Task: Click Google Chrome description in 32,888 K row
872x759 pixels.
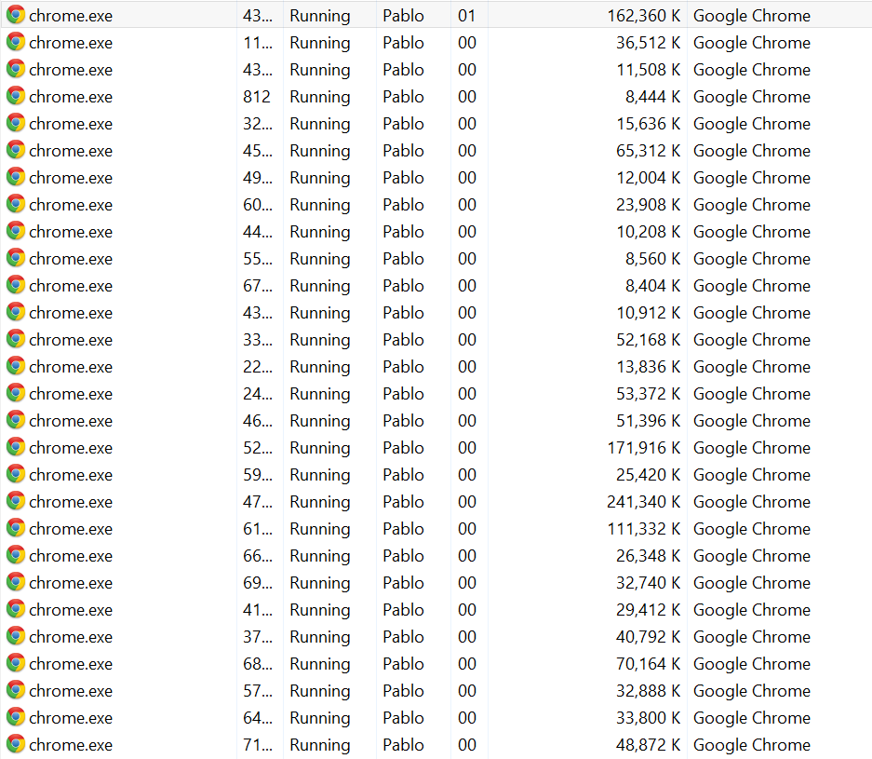Action: [752, 691]
